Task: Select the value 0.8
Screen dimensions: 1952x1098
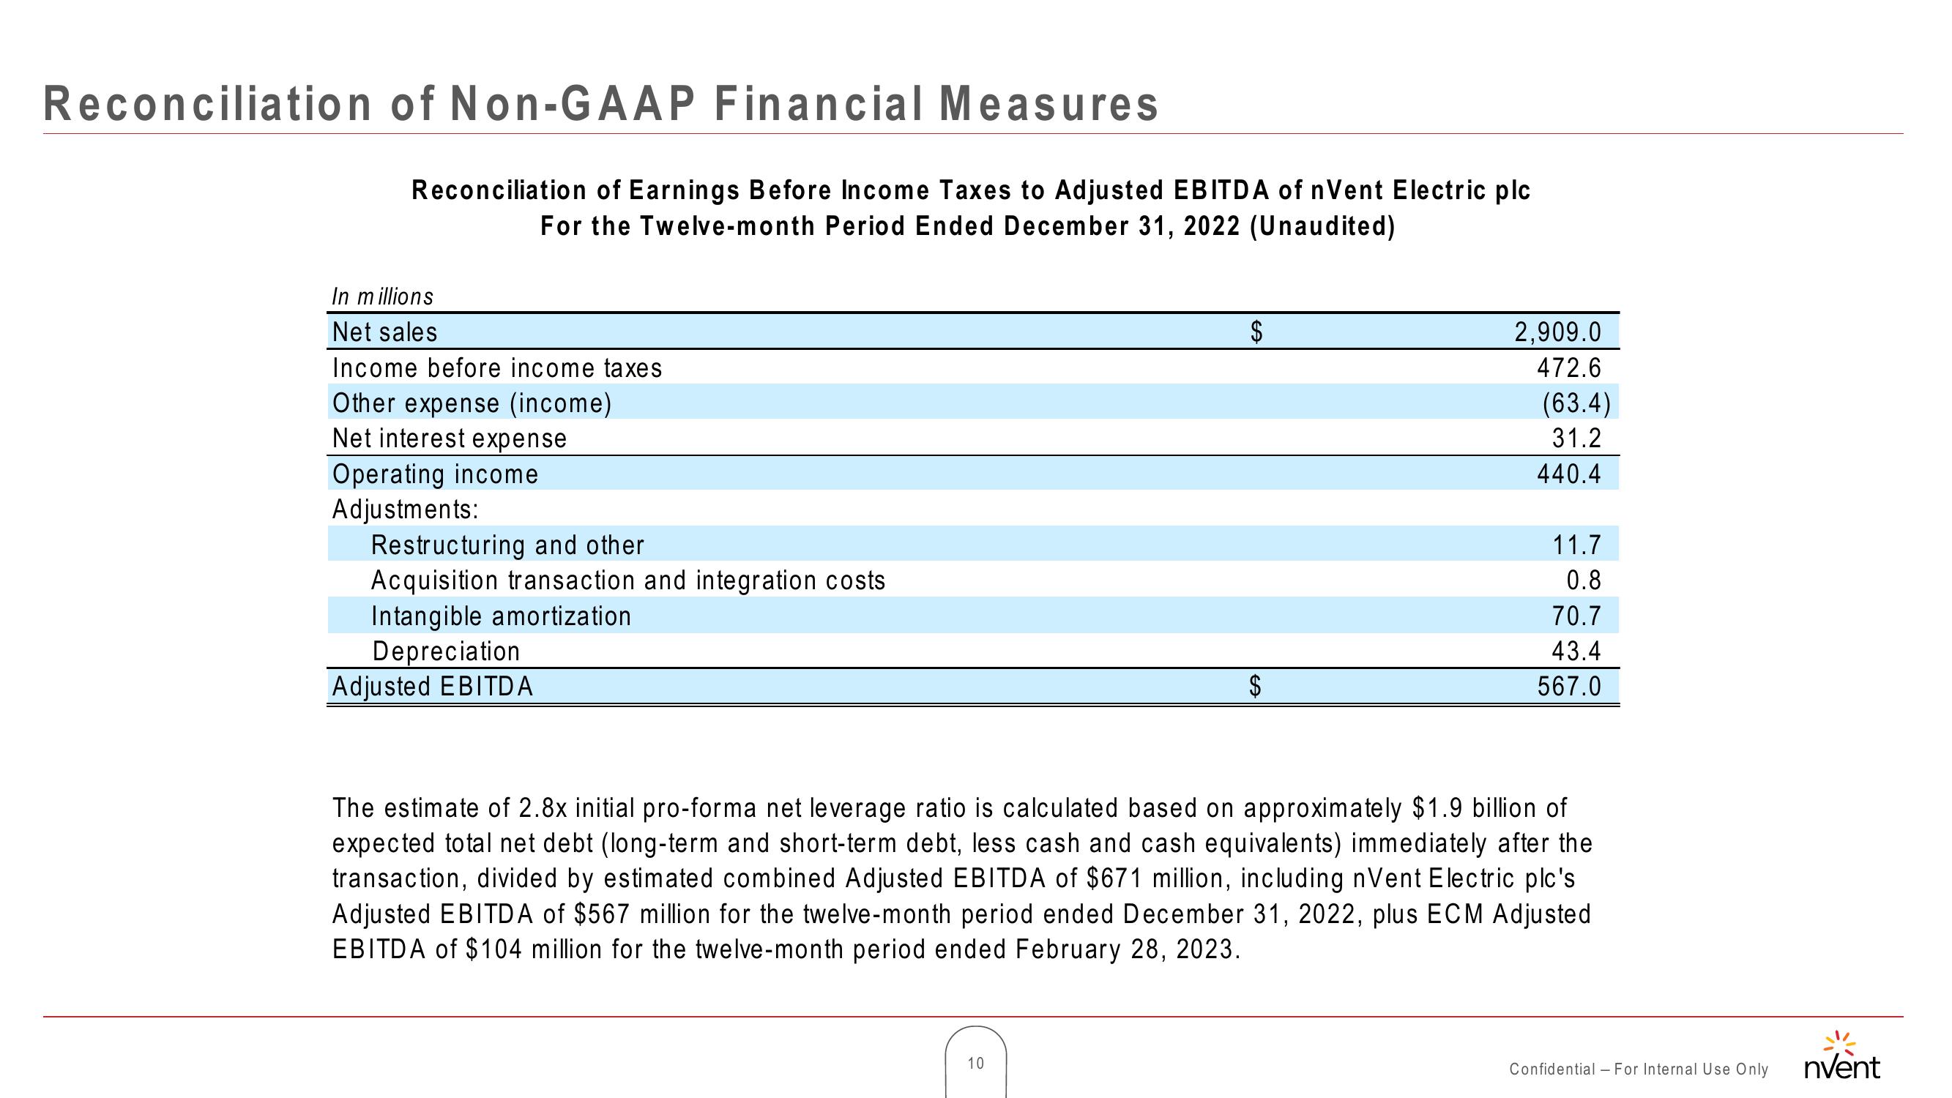Action: [1584, 580]
